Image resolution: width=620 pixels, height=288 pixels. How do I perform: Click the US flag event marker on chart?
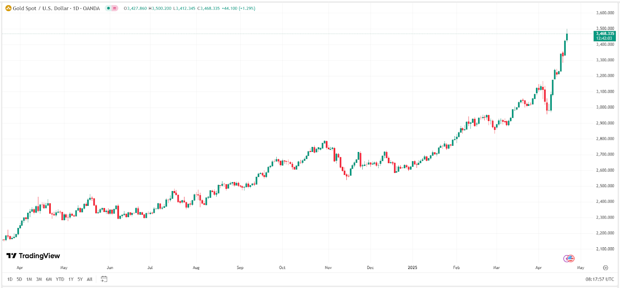point(571,258)
